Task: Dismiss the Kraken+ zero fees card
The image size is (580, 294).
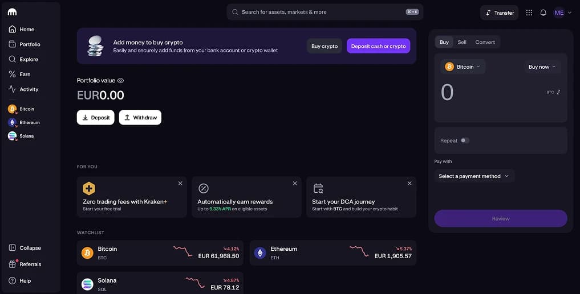Action: [180, 183]
